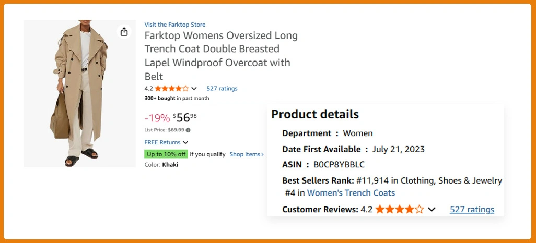This screenshot has height=243, width=536.
Task: Click the green Up to 10% off badge
Action: coord(166,154)
